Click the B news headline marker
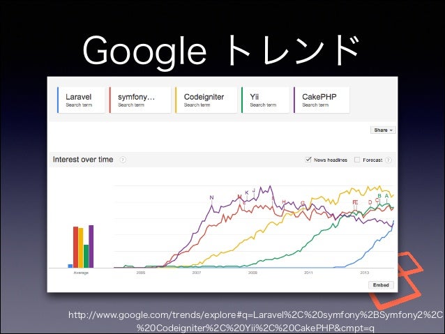The width and height of the screenshot is (445, 334). (379, 196)
